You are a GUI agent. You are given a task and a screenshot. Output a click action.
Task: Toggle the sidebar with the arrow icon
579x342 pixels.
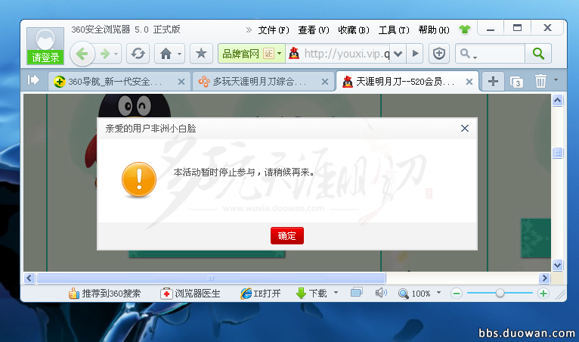click(33, 80)
